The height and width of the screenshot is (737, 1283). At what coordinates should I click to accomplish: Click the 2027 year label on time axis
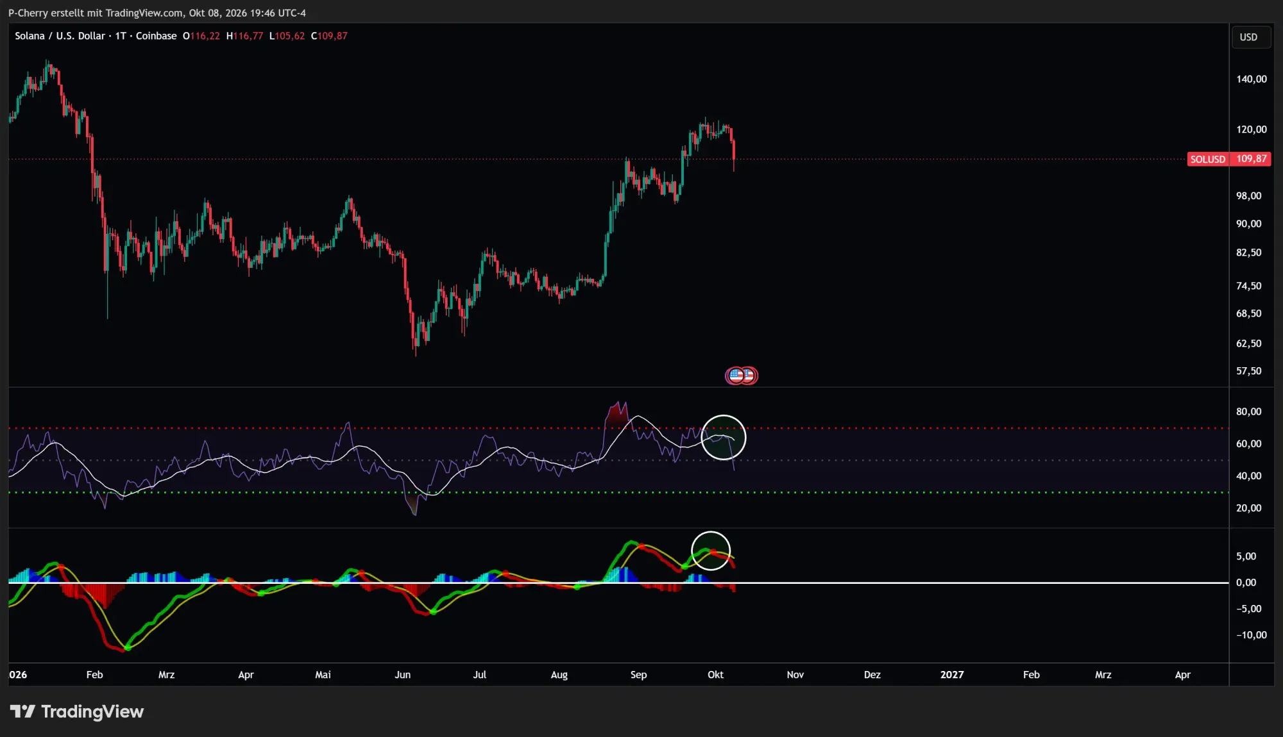(952, 675)
